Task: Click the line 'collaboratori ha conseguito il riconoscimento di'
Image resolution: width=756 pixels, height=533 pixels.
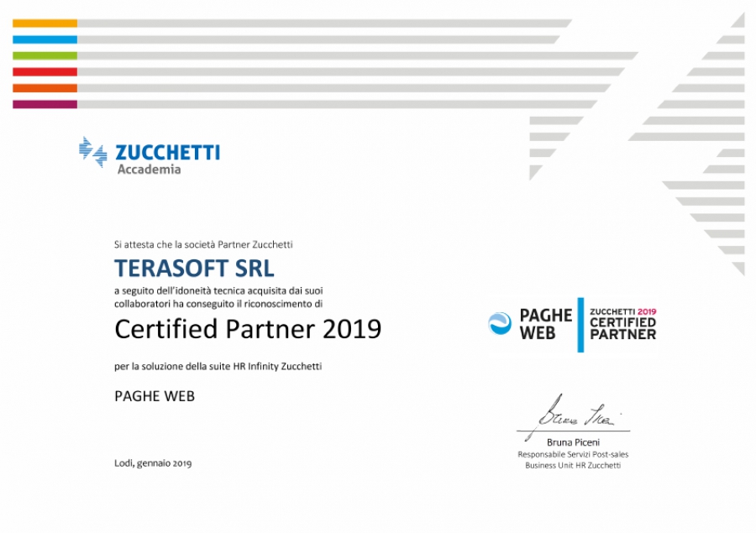Action: [x=218, y=304]
